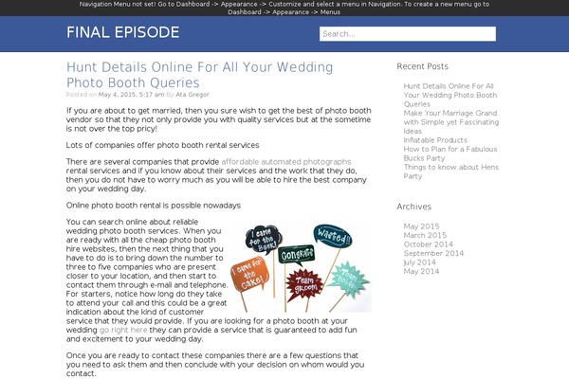Open recent post Hunt Details Online in sidebar

(450, 95)
